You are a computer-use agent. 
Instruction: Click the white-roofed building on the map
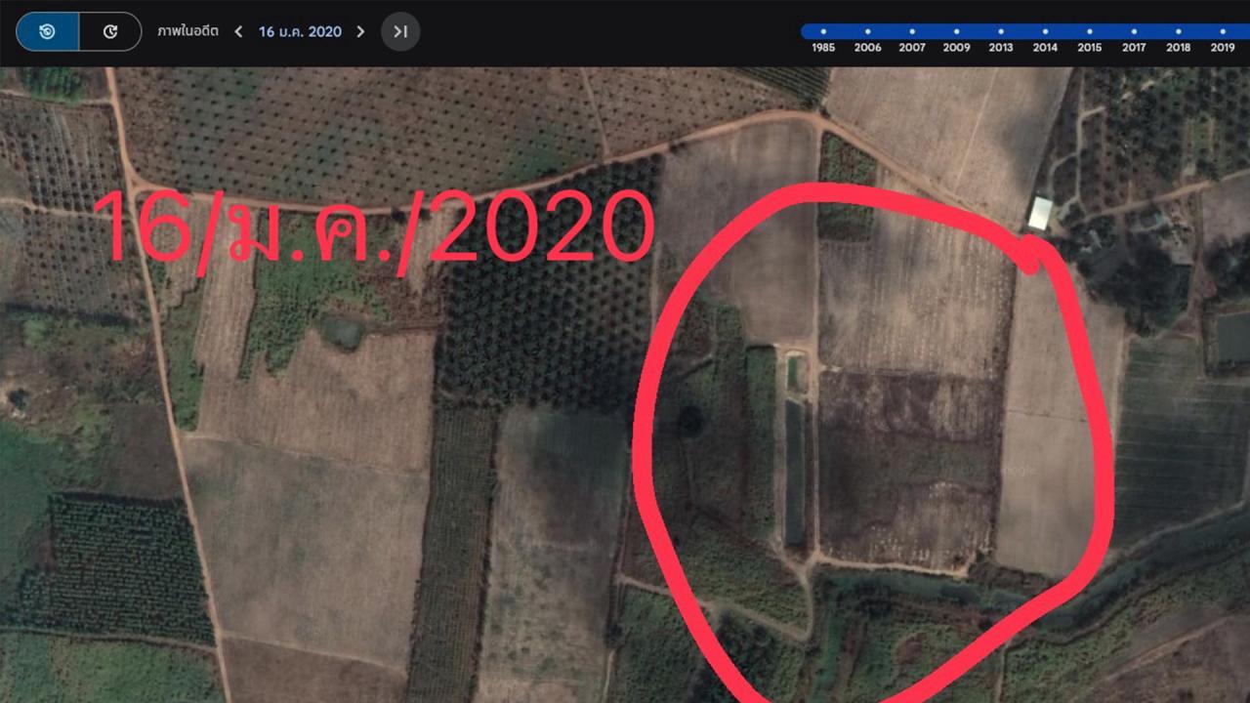point(1041,212)
